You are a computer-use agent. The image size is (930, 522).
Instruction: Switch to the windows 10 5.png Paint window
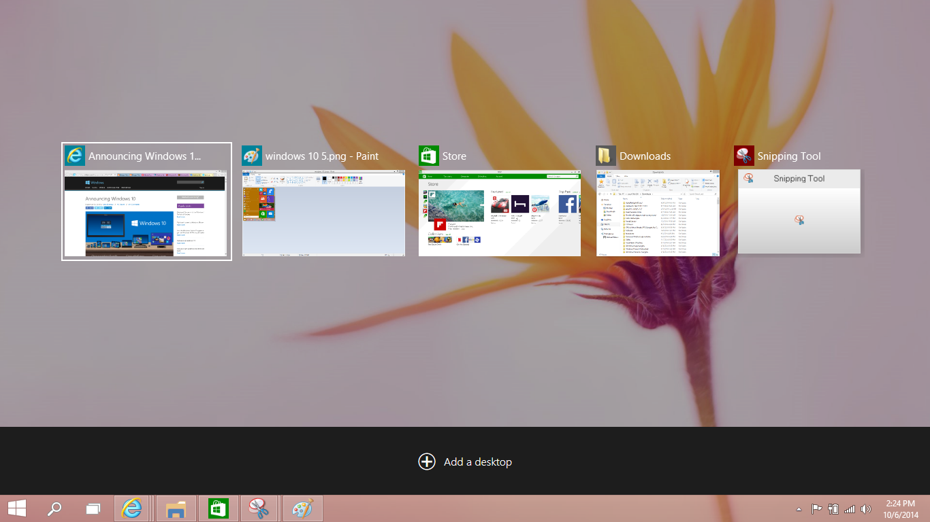[x=323, y=213]
